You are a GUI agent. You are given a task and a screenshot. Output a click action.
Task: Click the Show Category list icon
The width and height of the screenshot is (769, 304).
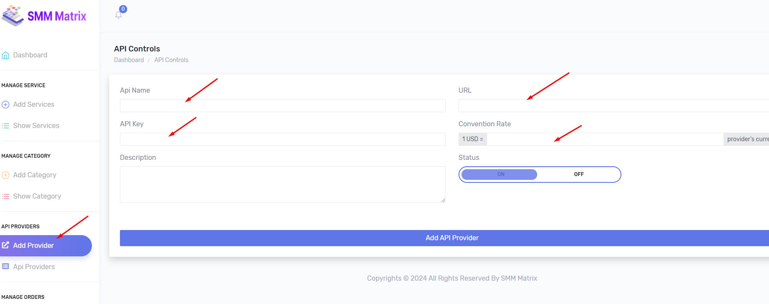(6, 196)
